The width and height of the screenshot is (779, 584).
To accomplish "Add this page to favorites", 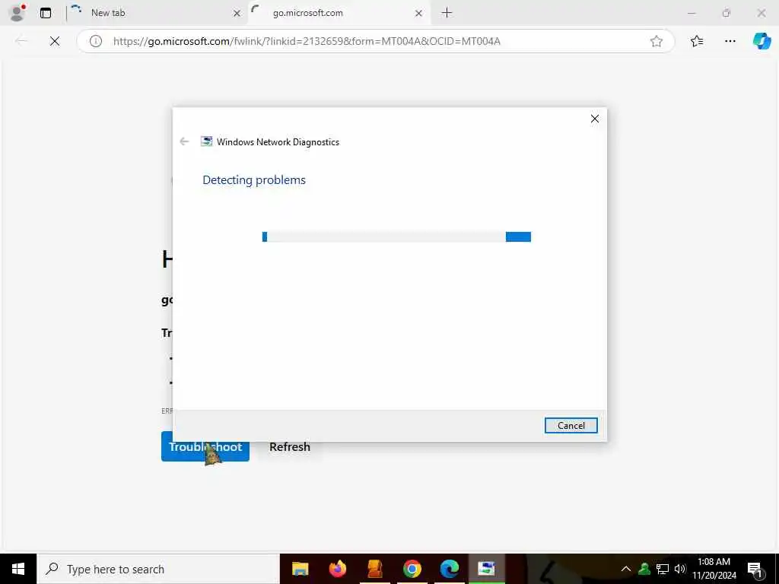I will tap(657, 41).
